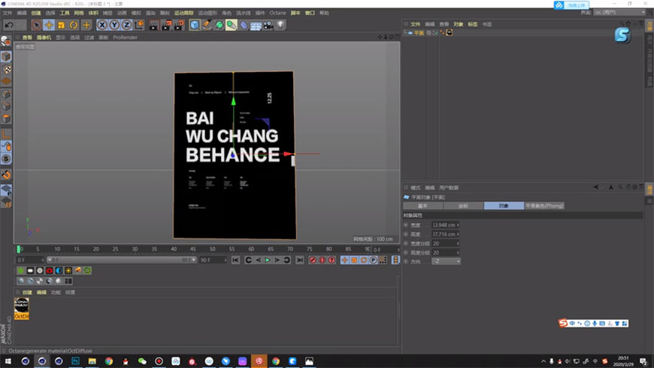Open the 方向 orientation dropdown (-Z)
Screen dimensions: 654x368
(x=446, y=261)
